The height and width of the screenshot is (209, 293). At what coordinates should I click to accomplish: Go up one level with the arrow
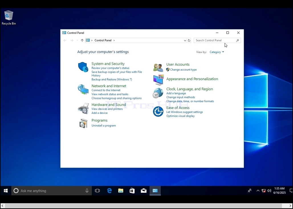(x=82, y=40)
